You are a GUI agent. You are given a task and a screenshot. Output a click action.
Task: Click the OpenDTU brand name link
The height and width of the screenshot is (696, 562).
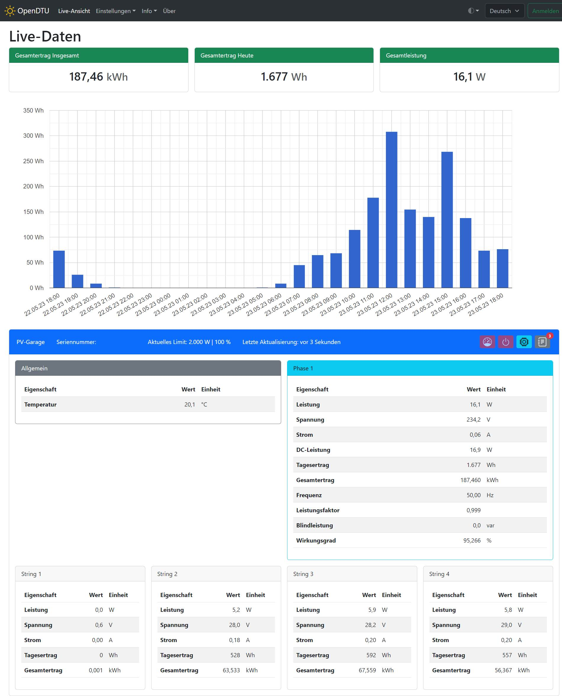click(x=33, y=11)
